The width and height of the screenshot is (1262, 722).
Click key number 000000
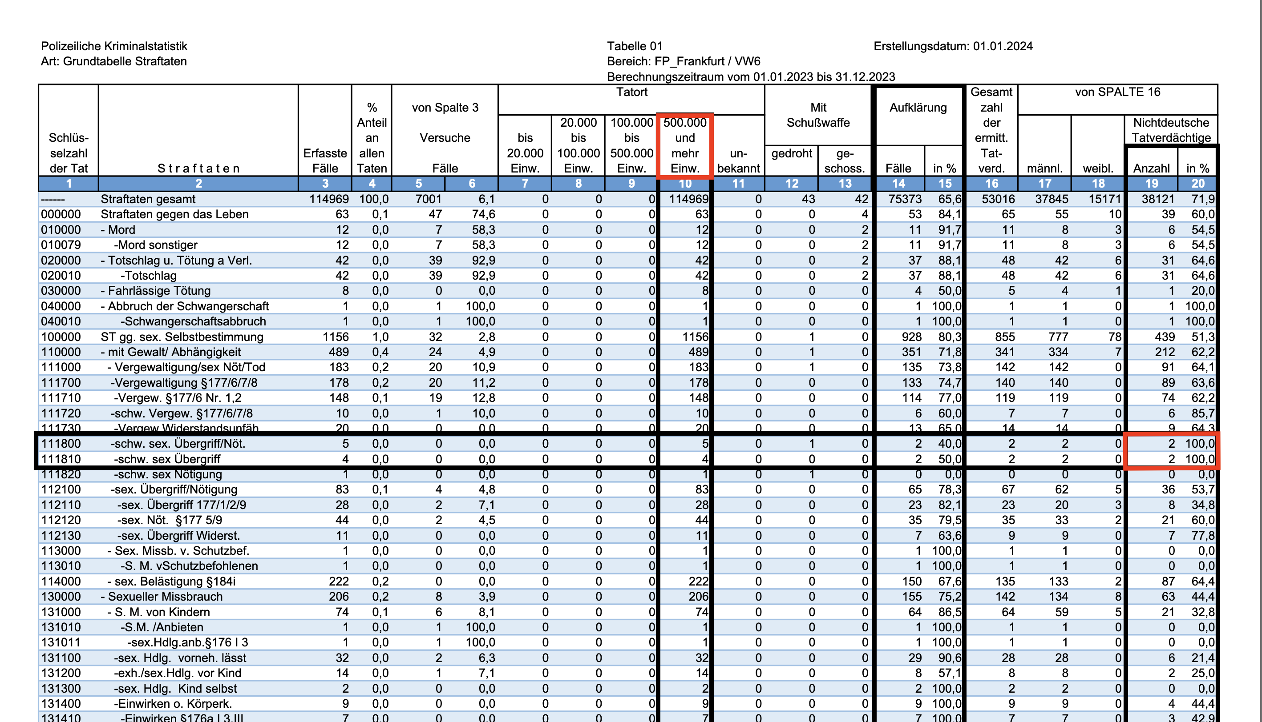click(x=61, y=214)
